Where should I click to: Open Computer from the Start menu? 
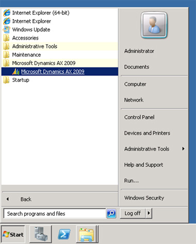point(135,84)
